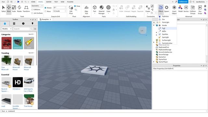The image size is (208, 117).
Task: Collapse the Workspace tree node
Action: coord(154,25)
